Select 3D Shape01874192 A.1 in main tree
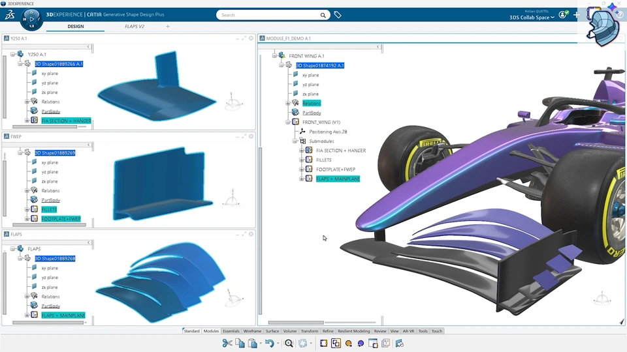The image size is (627, 352). 320,65
